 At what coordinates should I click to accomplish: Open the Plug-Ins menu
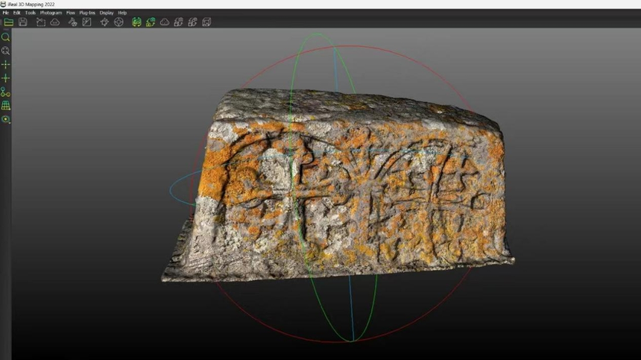(87, 13)
